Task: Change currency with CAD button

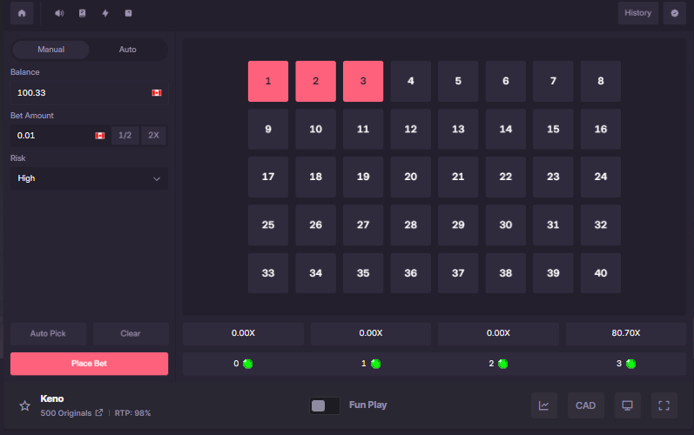Action: (x=585, y=405)
